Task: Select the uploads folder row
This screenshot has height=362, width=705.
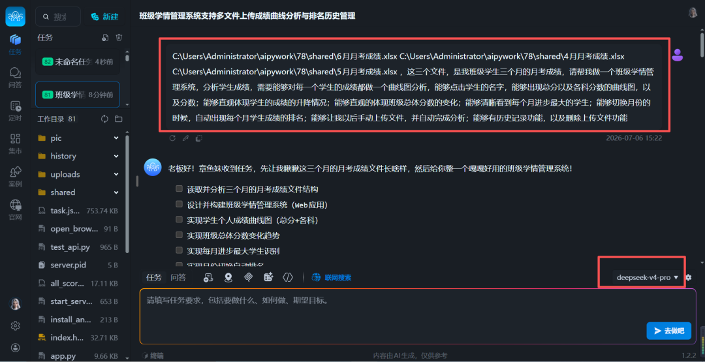Action: (79, 174)
